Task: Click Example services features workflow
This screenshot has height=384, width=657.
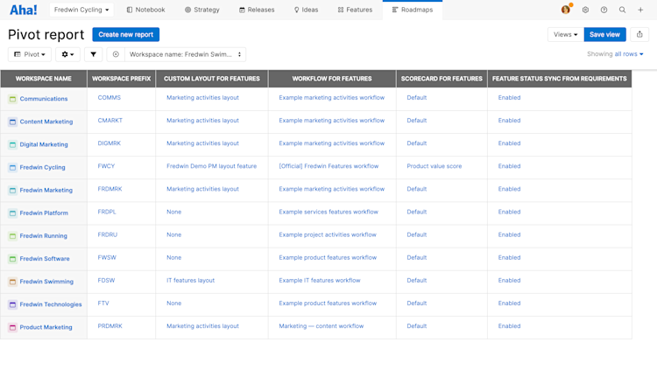Action: click(x=328, y=212)
